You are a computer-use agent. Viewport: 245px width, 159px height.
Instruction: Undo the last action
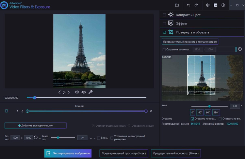(189, 5)
